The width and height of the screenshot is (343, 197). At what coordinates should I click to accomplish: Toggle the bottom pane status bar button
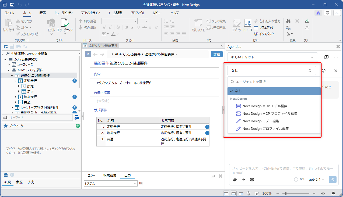click(x=234, y=194)
